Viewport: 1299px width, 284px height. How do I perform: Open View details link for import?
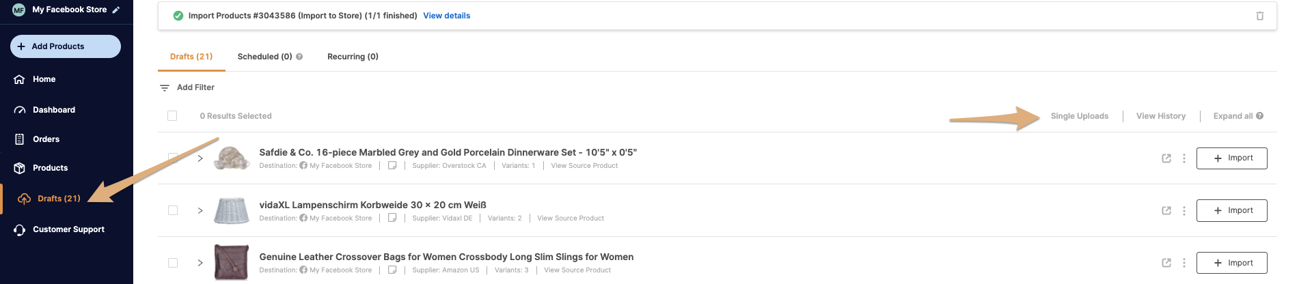446,16
